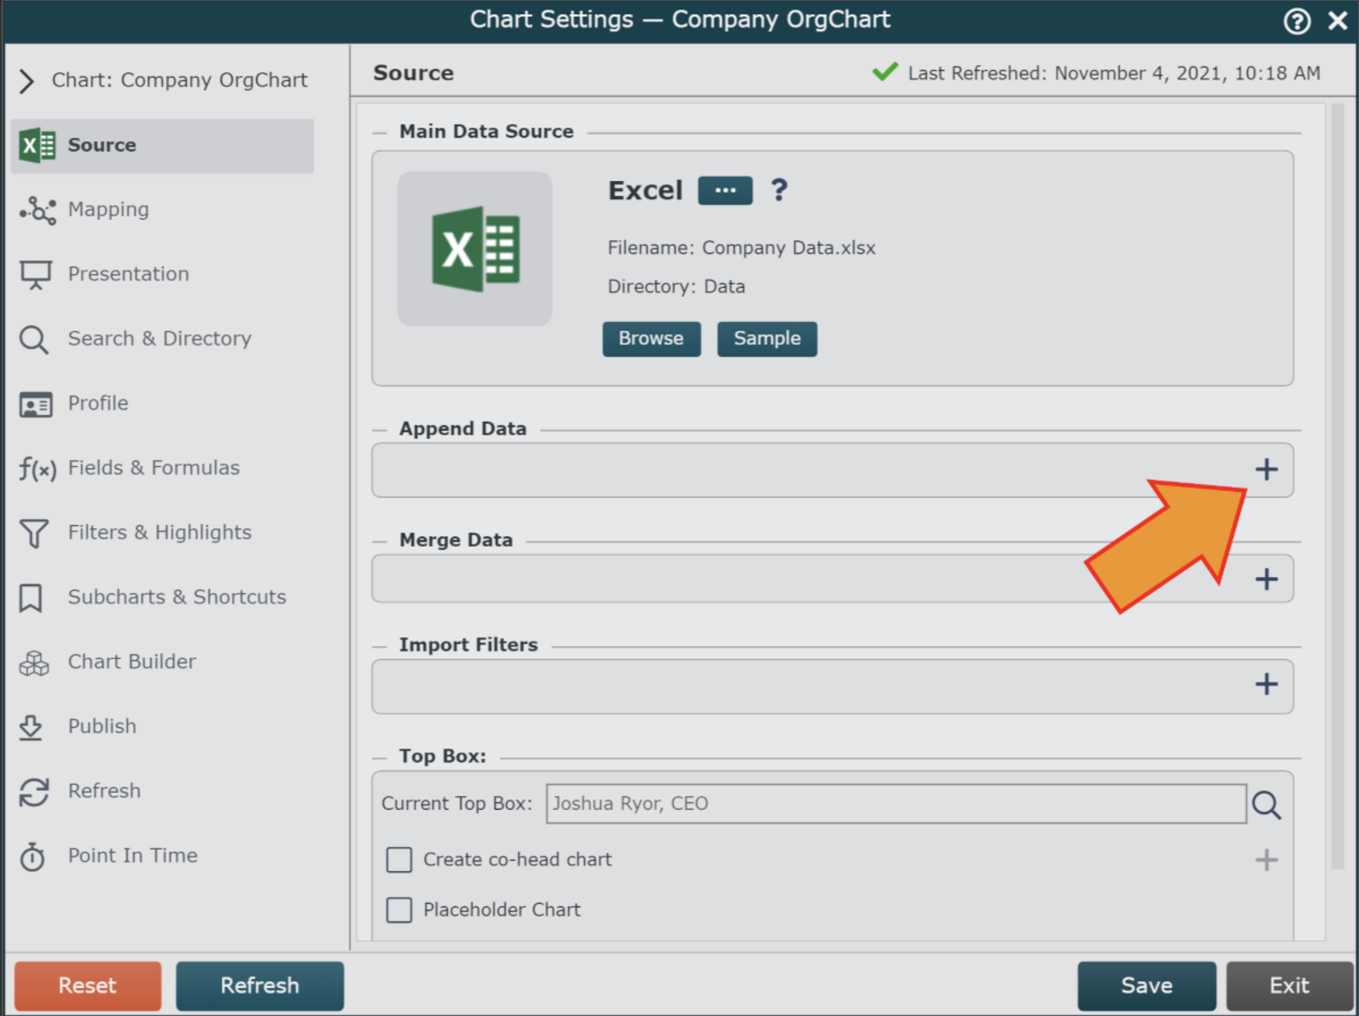Screen dimensions: 1359x1016
Task: Save the chart settings
Action: 1147,986
